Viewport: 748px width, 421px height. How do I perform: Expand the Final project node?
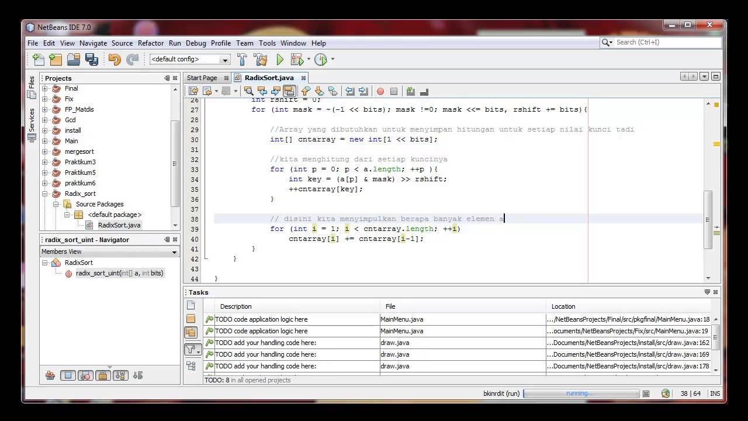pyautogui.click(x=45, y=88)
